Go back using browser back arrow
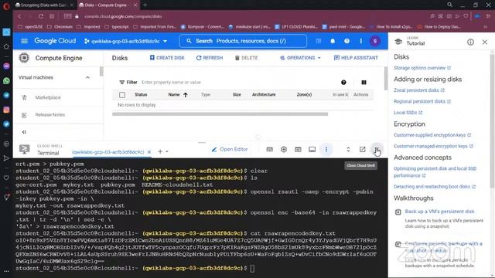 pyautogui.click(x=20, y=16)
